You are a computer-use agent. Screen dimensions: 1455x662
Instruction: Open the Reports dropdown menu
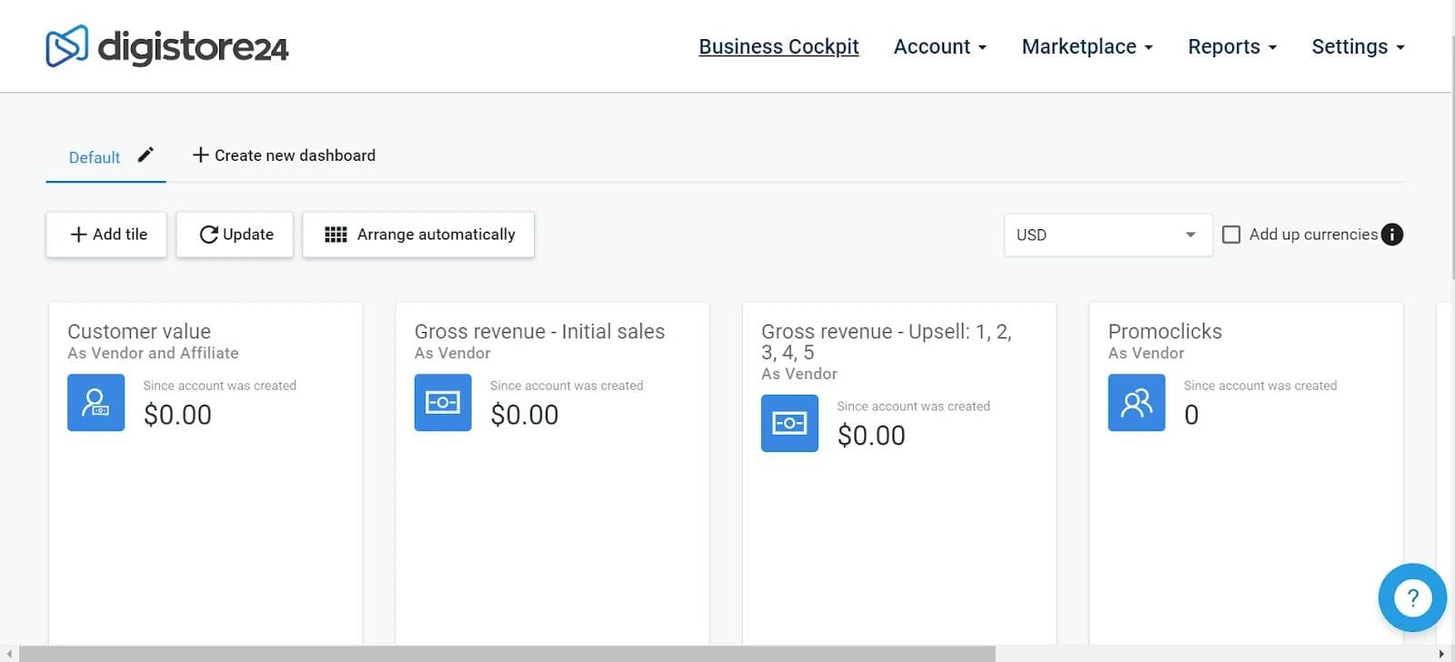[1231, 46]
